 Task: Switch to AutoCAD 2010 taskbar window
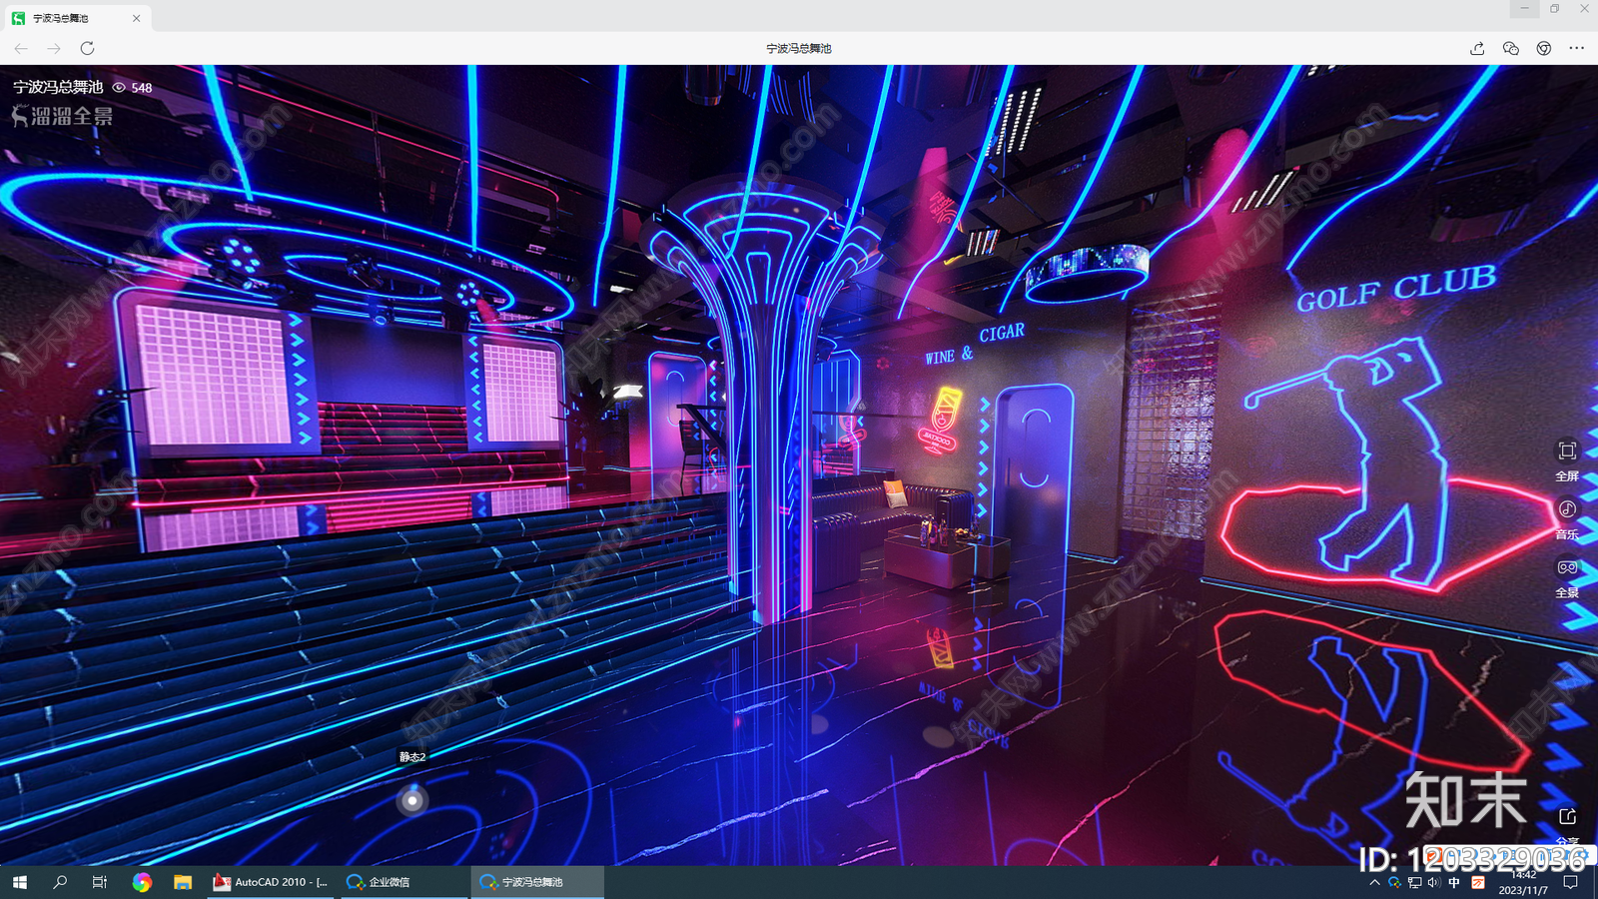coord(271,882)
